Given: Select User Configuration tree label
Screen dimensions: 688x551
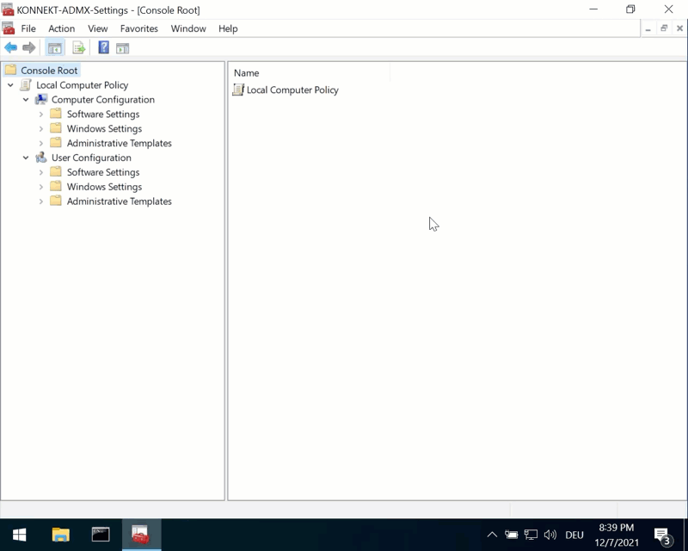Looking at the screenshot, I should [x=91, y=158].
